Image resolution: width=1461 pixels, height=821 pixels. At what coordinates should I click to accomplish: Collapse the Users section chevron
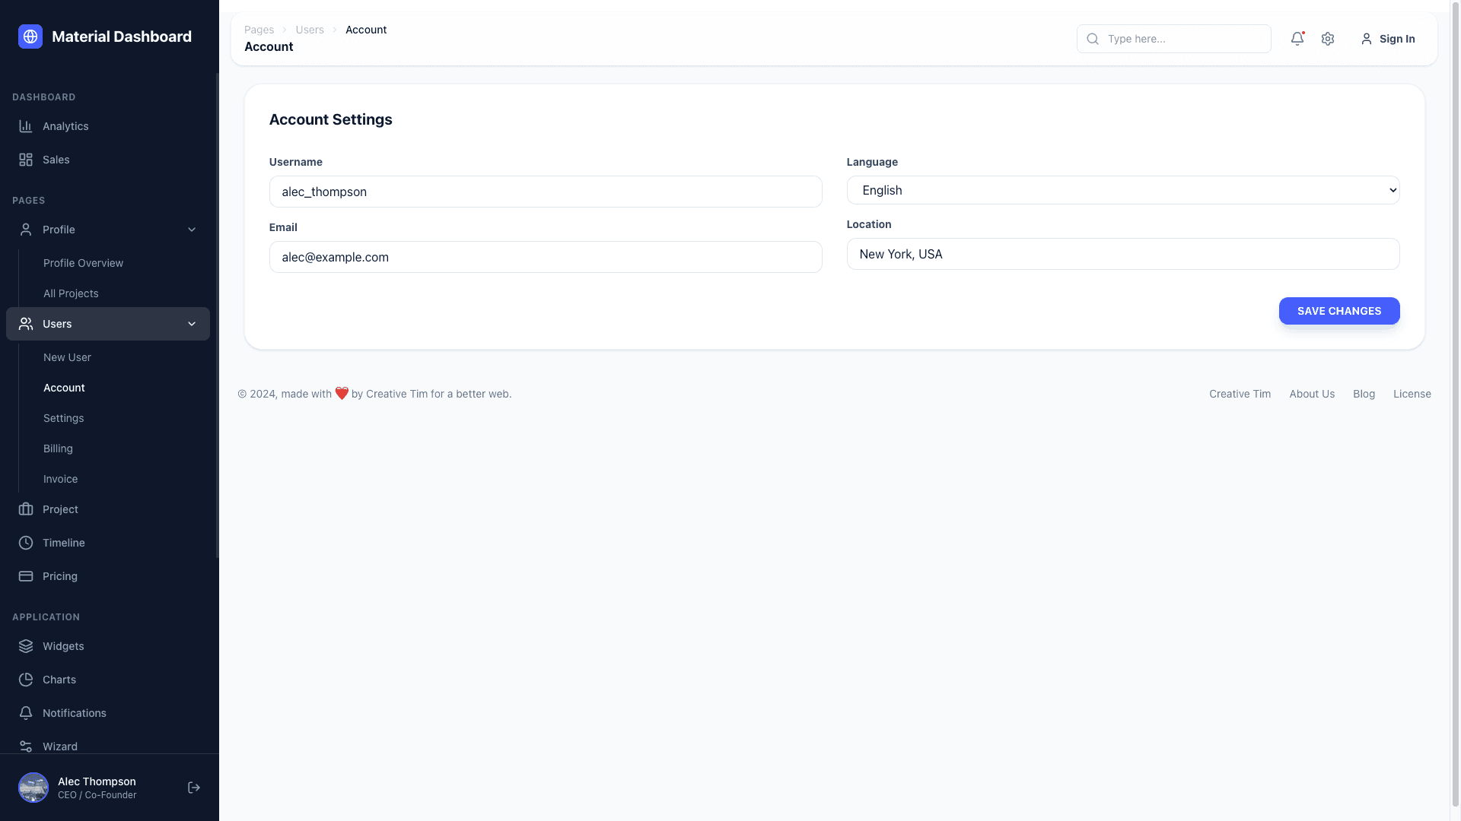192,324
